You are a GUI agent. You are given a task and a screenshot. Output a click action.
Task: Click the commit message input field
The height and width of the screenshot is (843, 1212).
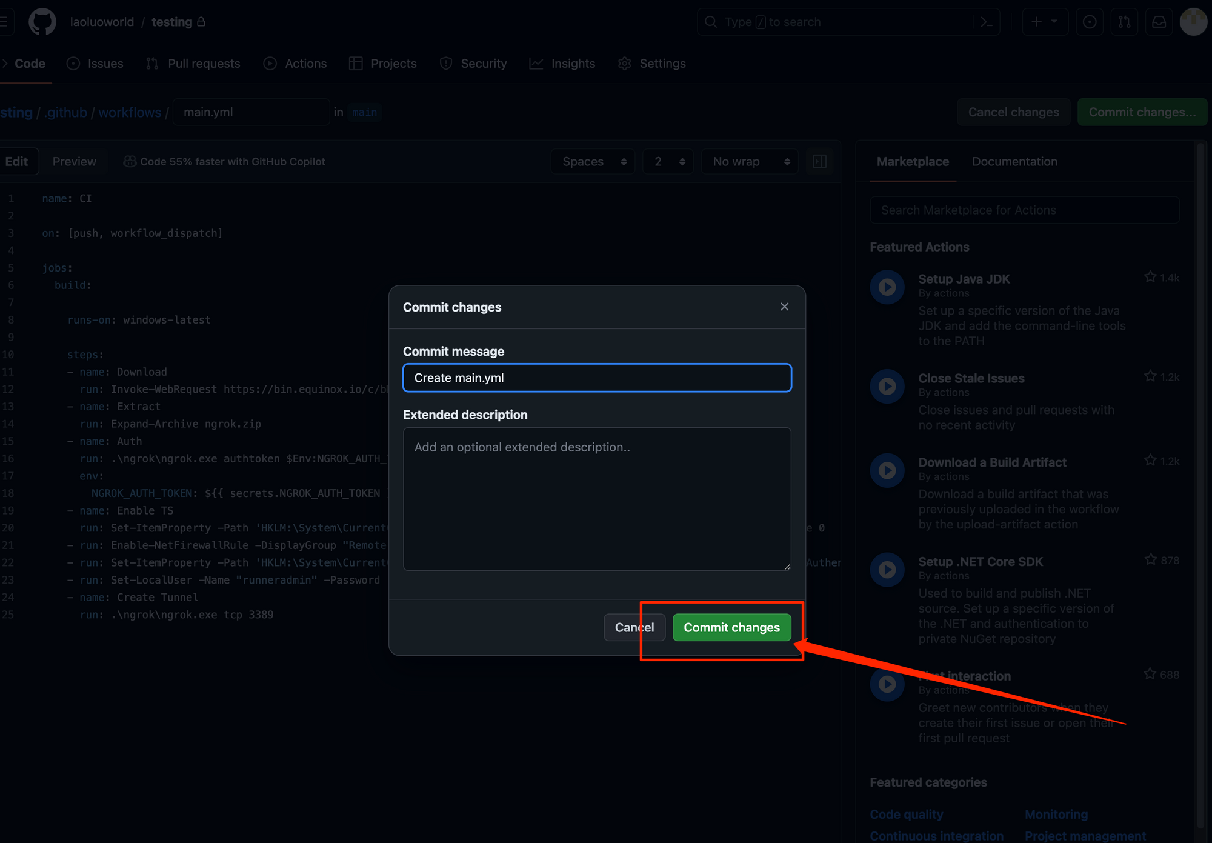click(x=597, y=378)
